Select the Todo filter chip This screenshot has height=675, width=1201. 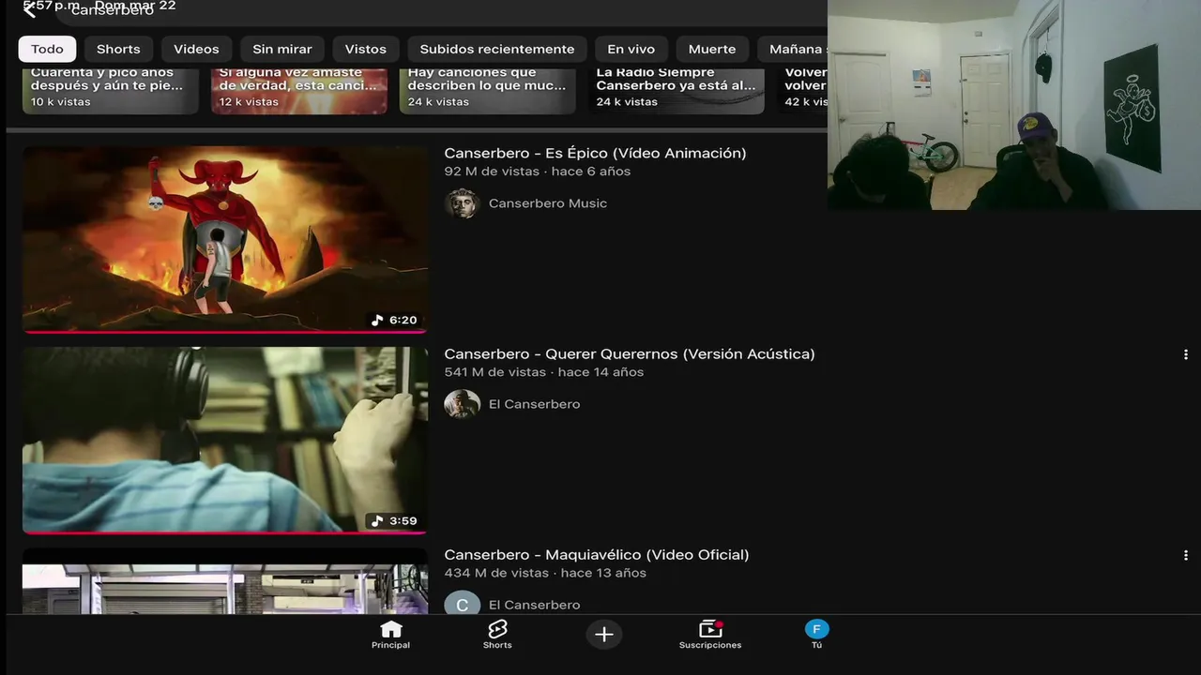tap(47, 49)
